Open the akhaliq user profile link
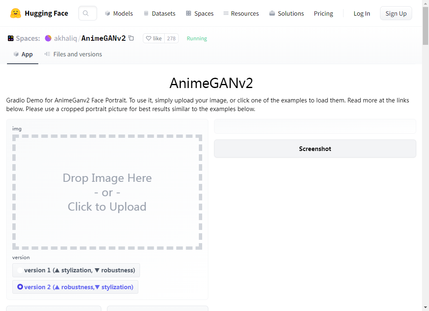This screenshot has width=429, height=311. [65, 38]
